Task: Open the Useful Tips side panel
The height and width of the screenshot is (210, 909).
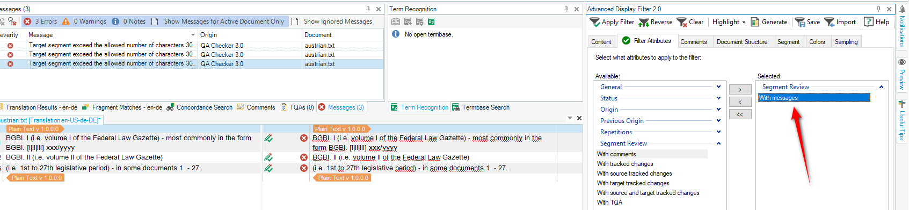Action: 902,120
